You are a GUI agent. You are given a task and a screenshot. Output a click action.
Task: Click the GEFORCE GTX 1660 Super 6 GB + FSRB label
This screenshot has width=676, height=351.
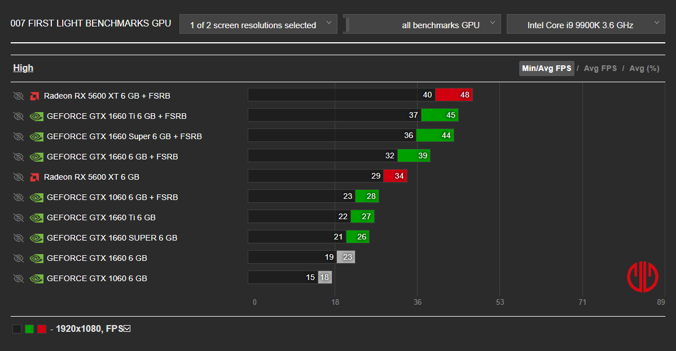tap(124, 136)
